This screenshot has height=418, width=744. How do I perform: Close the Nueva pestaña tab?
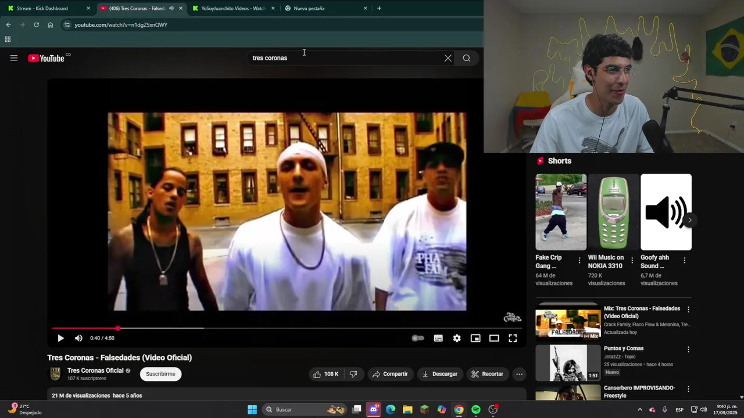[x=365, y=8]
